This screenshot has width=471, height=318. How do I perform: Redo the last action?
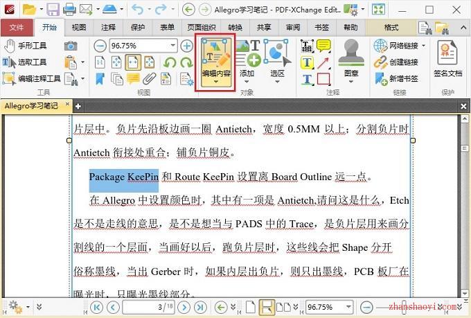161,10
